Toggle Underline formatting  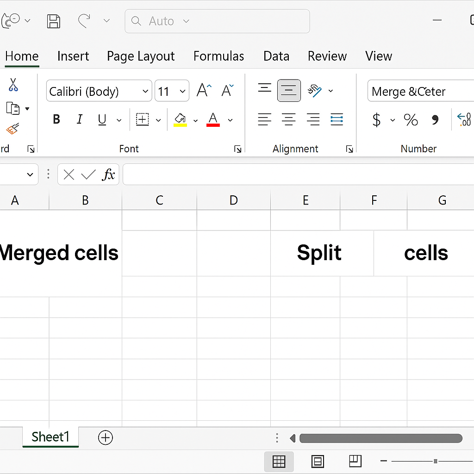[102, 120]
